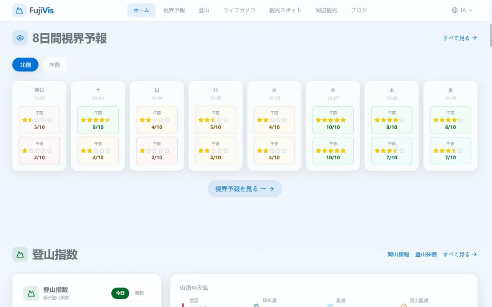Image resolution: width=492 pixels, height=307 pixels.
Task: Click すべて見る next to 登山装備
Action: tap(460, 254)
